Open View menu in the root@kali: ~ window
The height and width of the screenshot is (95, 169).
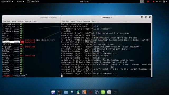tap(73, 21)
